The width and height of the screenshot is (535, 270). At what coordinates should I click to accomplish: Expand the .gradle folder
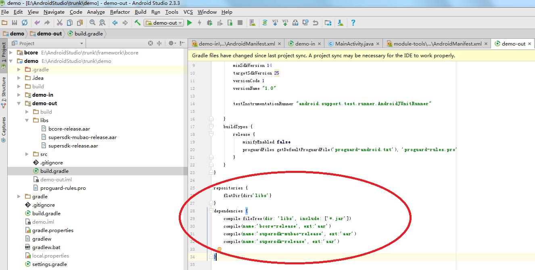pyautogui.click(x=19, y=70)
